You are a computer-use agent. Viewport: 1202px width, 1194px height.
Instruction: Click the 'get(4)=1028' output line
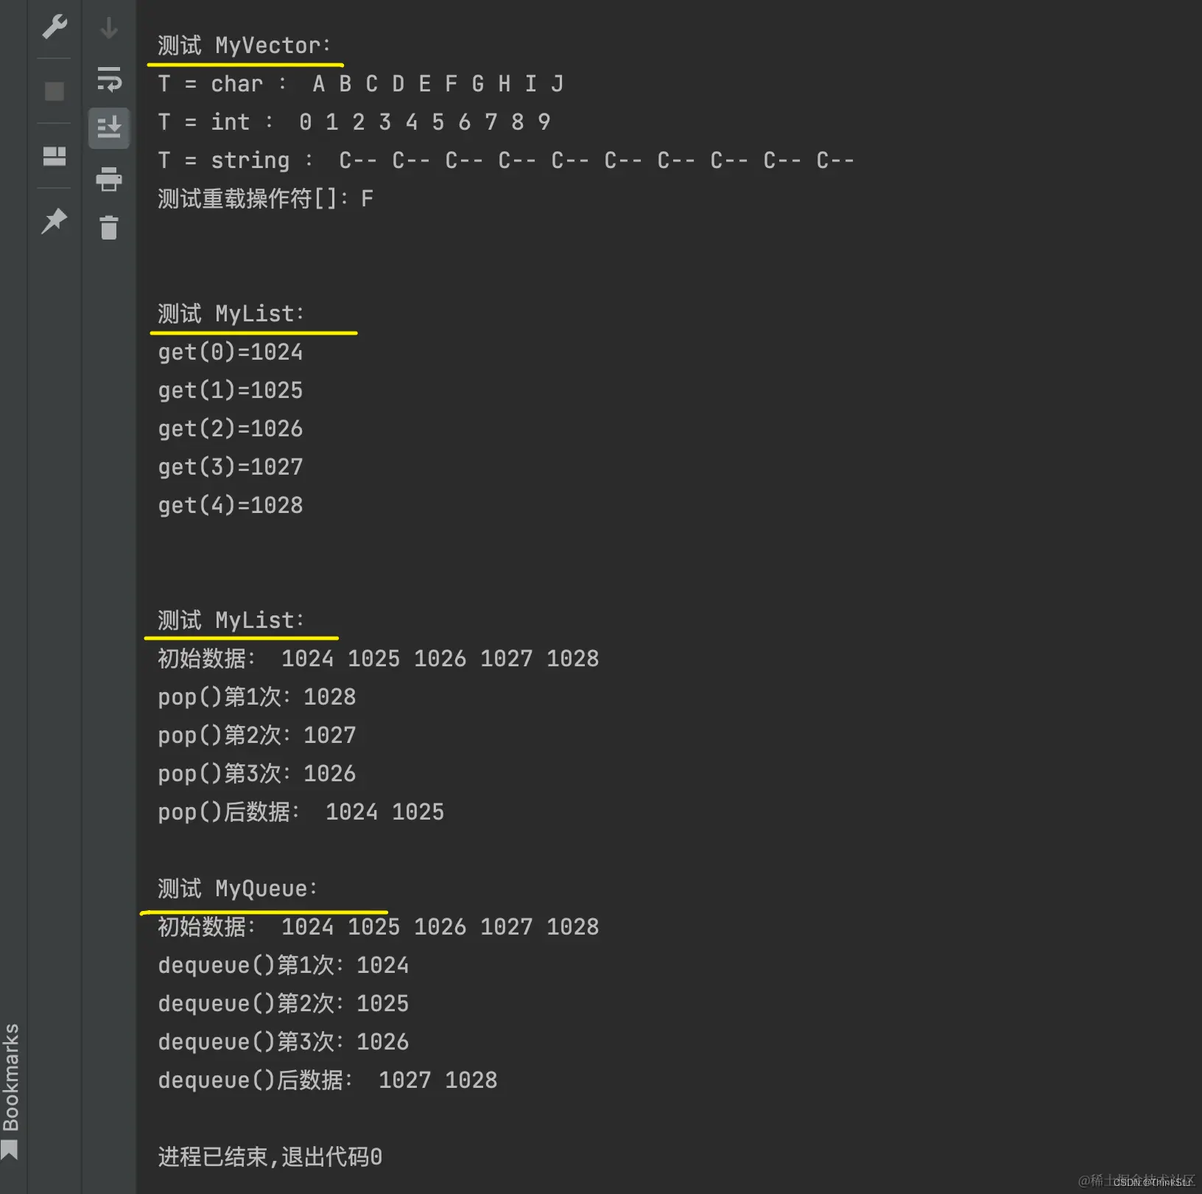(x=231, y=506)
